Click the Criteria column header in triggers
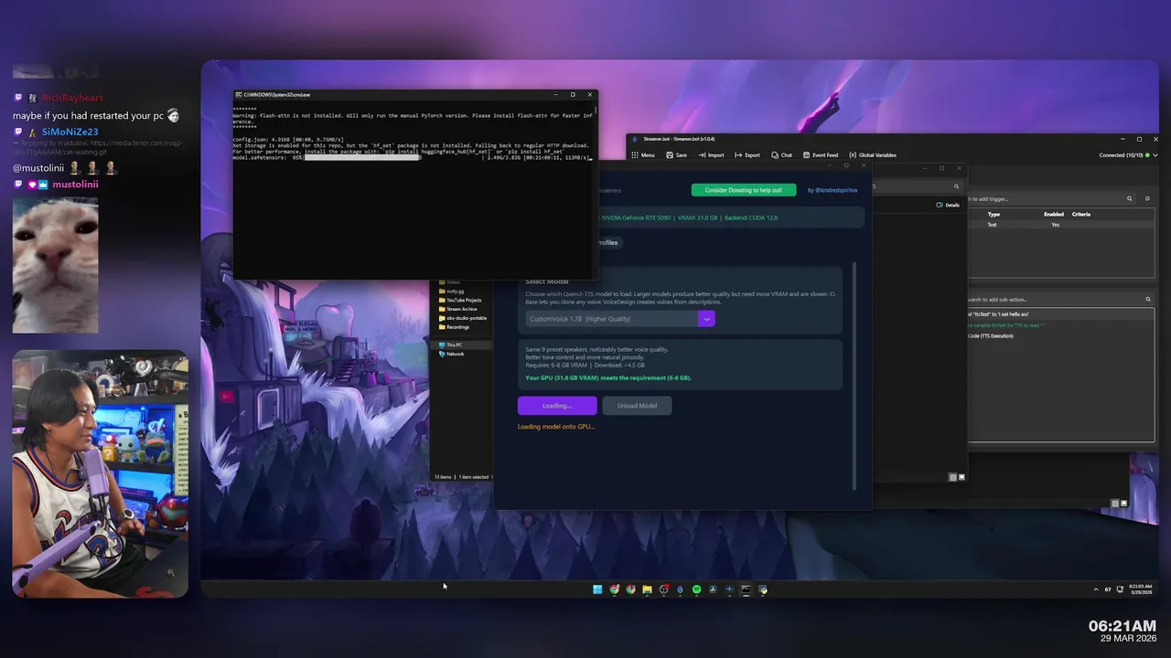Image resolution: width=1171 pixels, height=658 pixels. pos(1081,214)
